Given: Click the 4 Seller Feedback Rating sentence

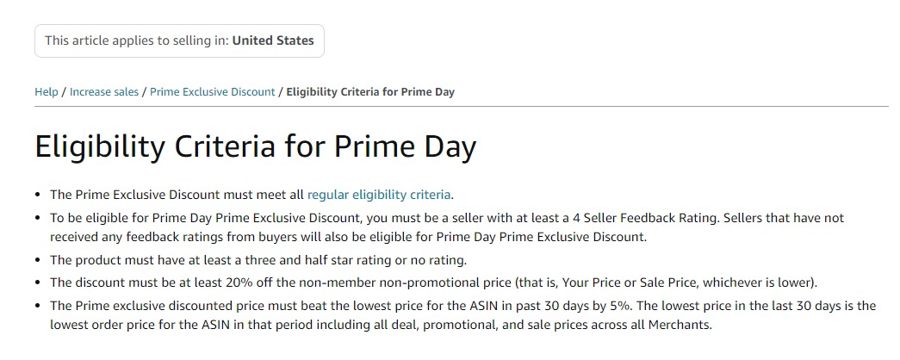Looking at the screenshot, I should (344, 219).
